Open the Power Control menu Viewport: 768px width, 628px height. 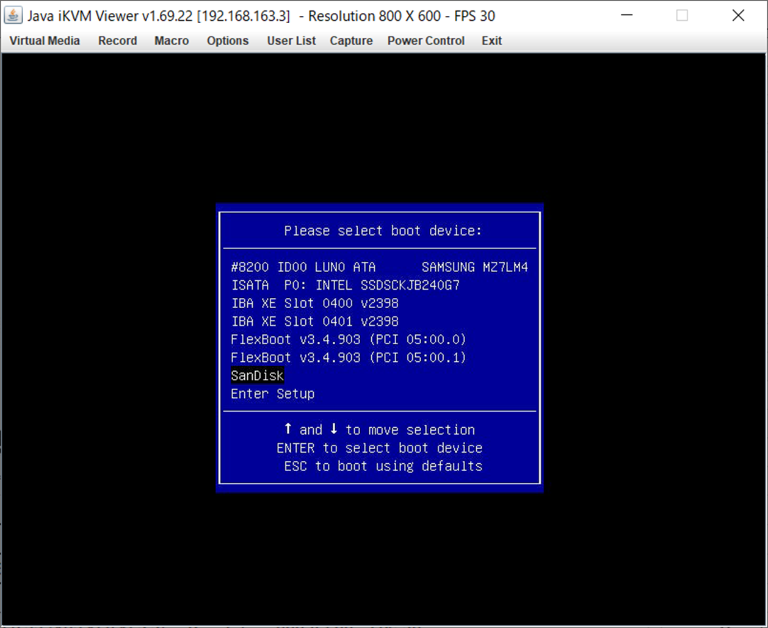pos(426,41)
